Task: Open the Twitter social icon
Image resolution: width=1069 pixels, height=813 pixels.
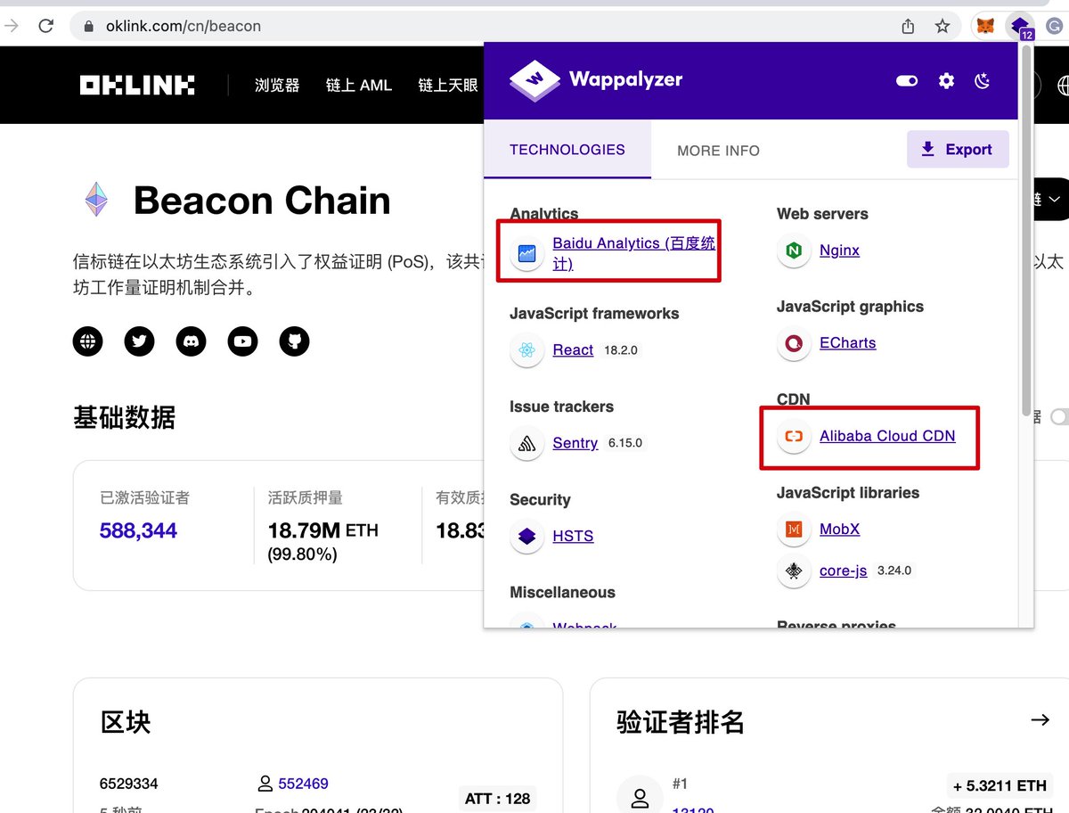Action: (139, 341)
